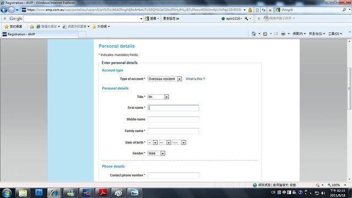Screen dimensions: 352x198
Task: Open the Paint palette app on taskbar
Action: pos(118,193)
